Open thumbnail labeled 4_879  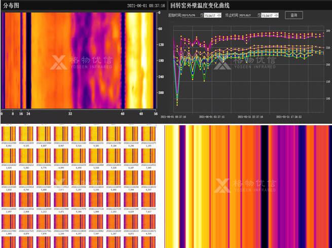(26, 222)
